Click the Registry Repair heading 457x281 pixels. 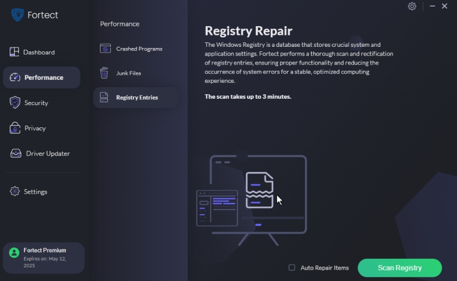248,31
